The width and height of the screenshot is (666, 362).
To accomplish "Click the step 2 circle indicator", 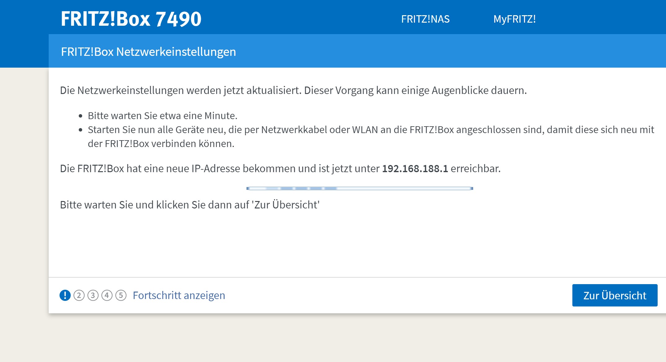I will coord(79,295).
